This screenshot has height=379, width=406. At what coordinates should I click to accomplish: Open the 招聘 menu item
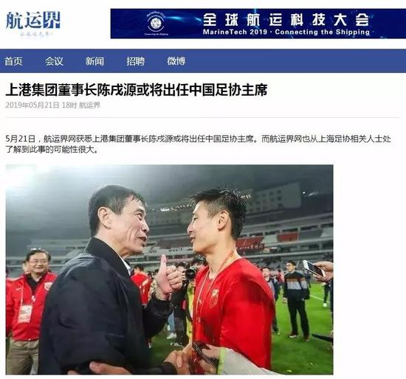click(x=135, y=61)
